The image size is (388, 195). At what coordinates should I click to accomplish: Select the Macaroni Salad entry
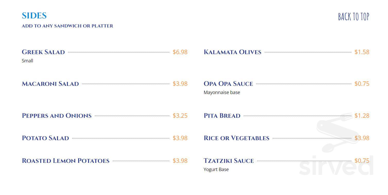(x=50, y=84)
